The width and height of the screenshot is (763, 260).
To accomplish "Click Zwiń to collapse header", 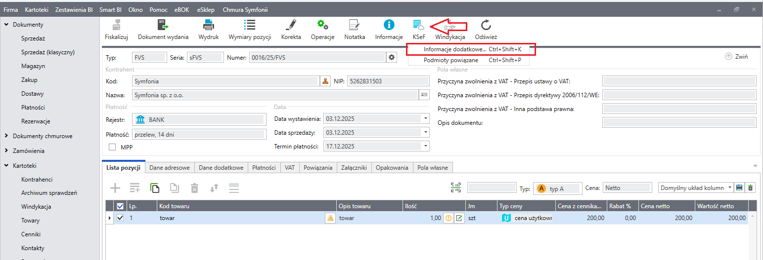I will pyautogui.click(x=736, y=57).
